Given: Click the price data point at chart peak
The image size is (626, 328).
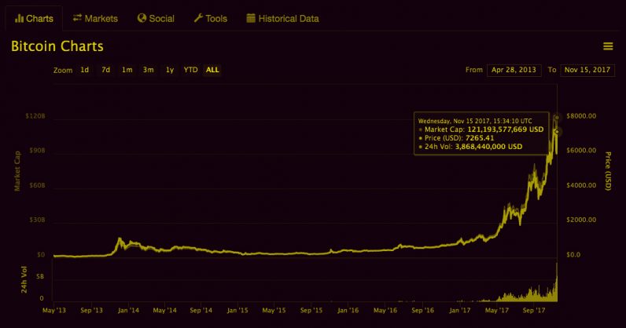Looking at the screenshot, I should click(557, 118).
